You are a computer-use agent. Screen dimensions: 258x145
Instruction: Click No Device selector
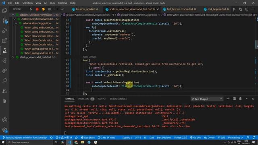[209, 138]
